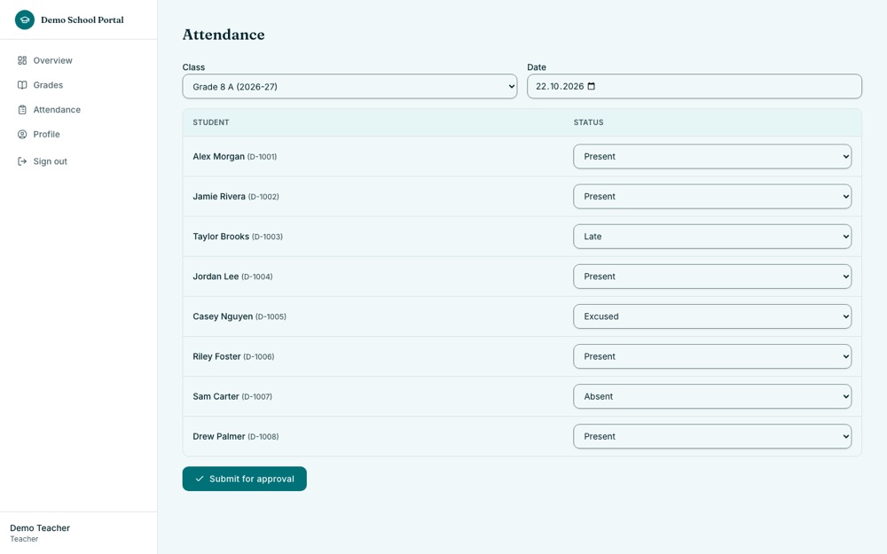The height and width of the screenshot is (554, 887).
Task: Click the Grades book icon
Action: pyautogui.click(x=22, y=85)
